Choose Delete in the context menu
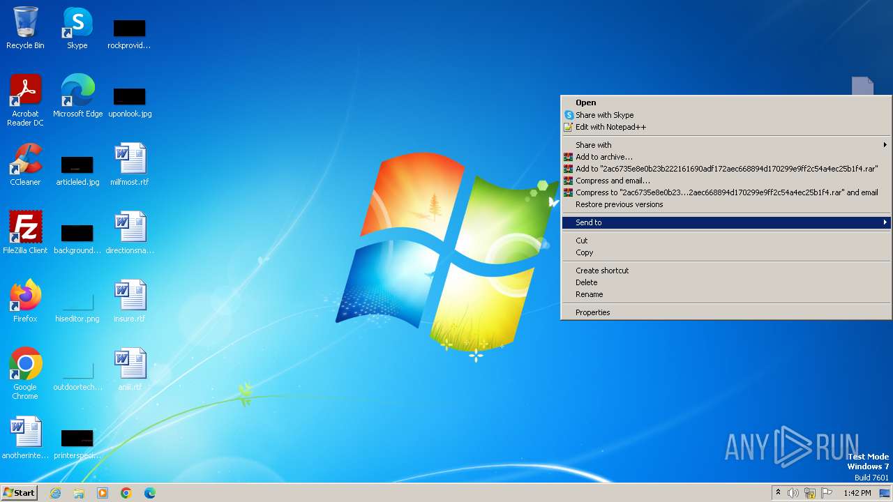Screen dimensions: 893x502 click(726, 282)
